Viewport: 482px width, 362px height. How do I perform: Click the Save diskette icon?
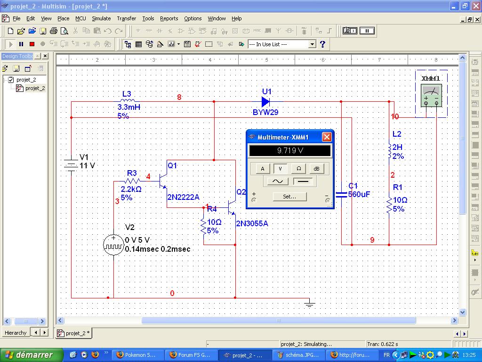pyautogui.click(x=43, y=31)
